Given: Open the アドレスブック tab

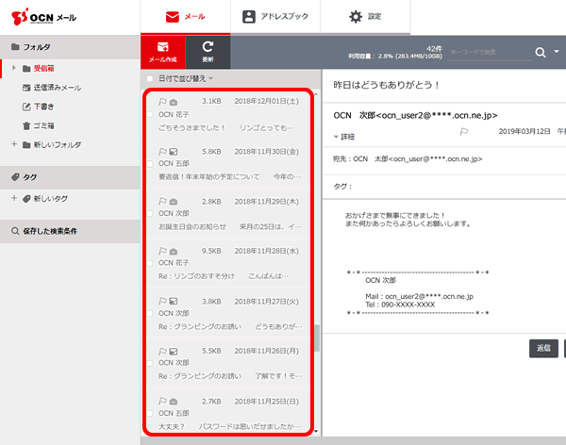Looking at the screenshot, I should point(275,17).
